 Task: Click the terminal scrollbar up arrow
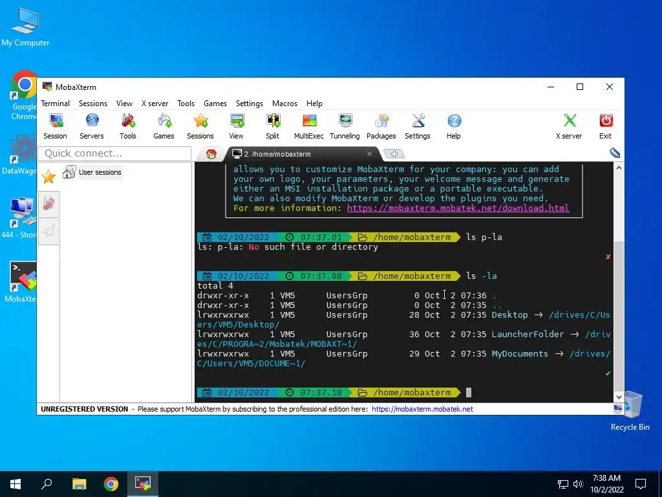coord(619,168)
